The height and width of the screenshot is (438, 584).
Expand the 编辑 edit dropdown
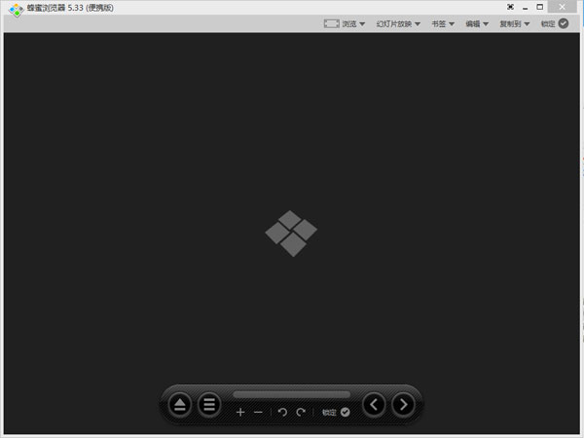coord(477,23)
